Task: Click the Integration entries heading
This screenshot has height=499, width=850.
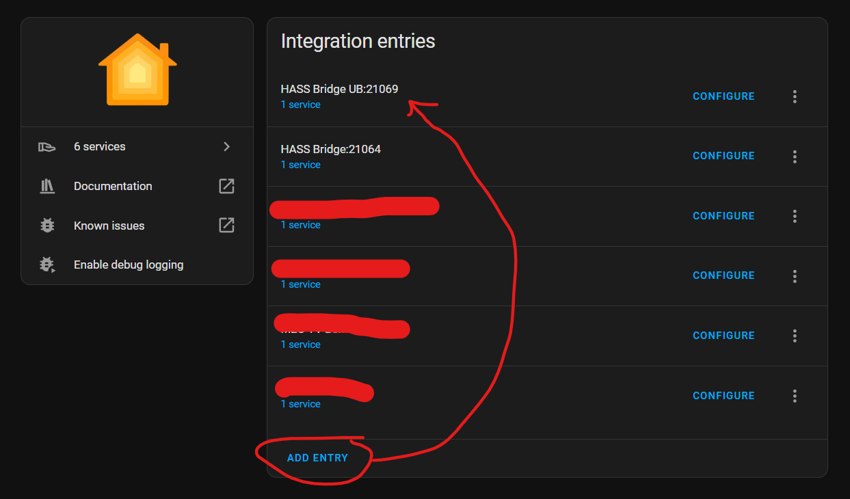Action: [x=358, y=41]
